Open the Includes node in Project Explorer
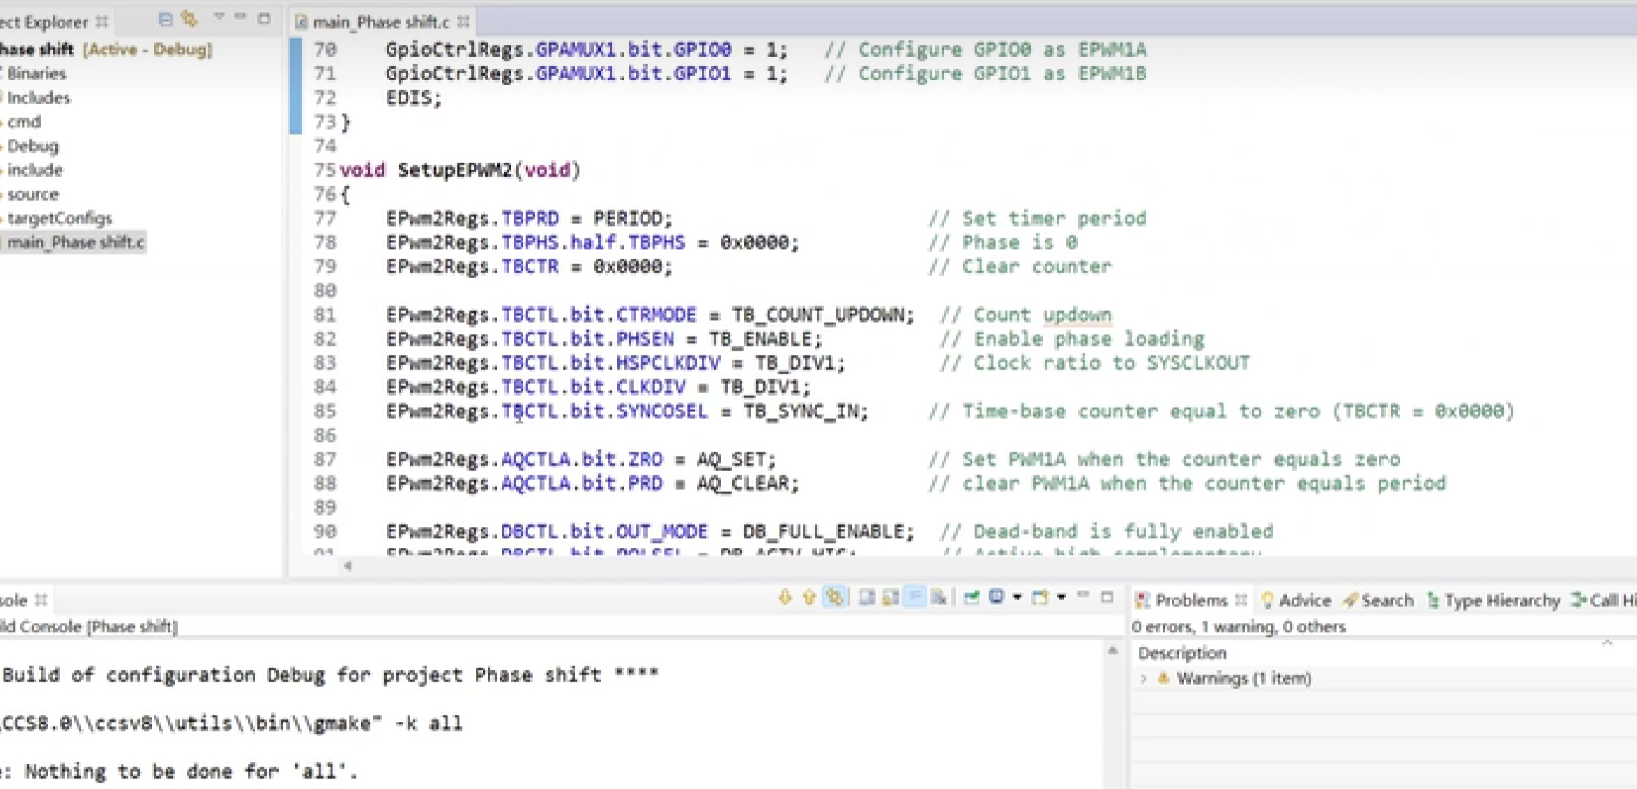This screenshot has height=789, width=1637. (37, 98)
